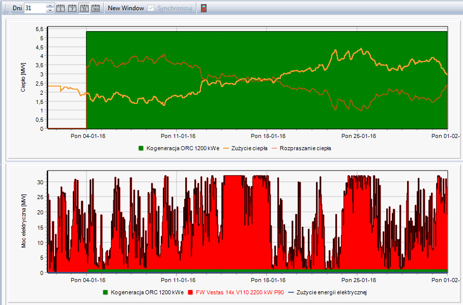
Task: Select the 31-day calendar view icon
Action: pos(84,8)
